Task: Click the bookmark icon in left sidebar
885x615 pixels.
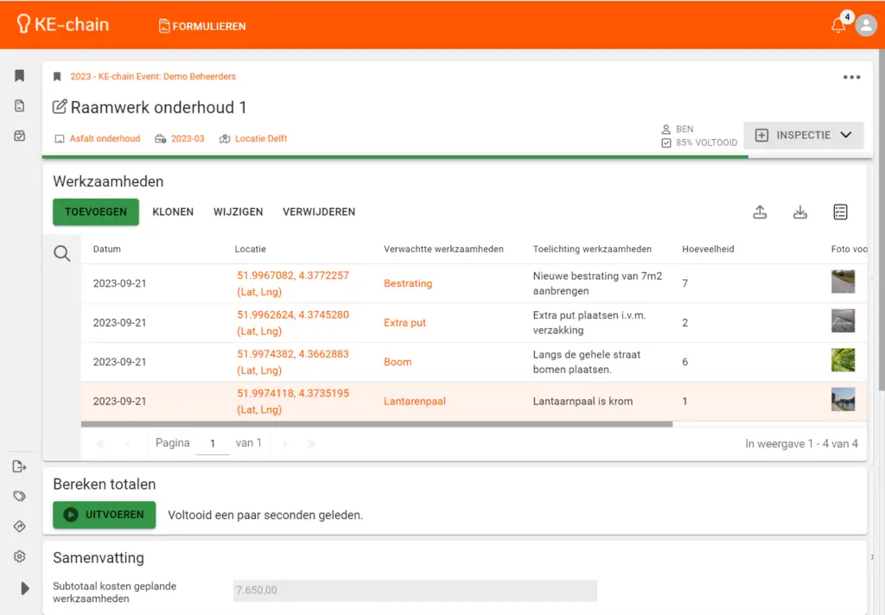Action: 20,76
